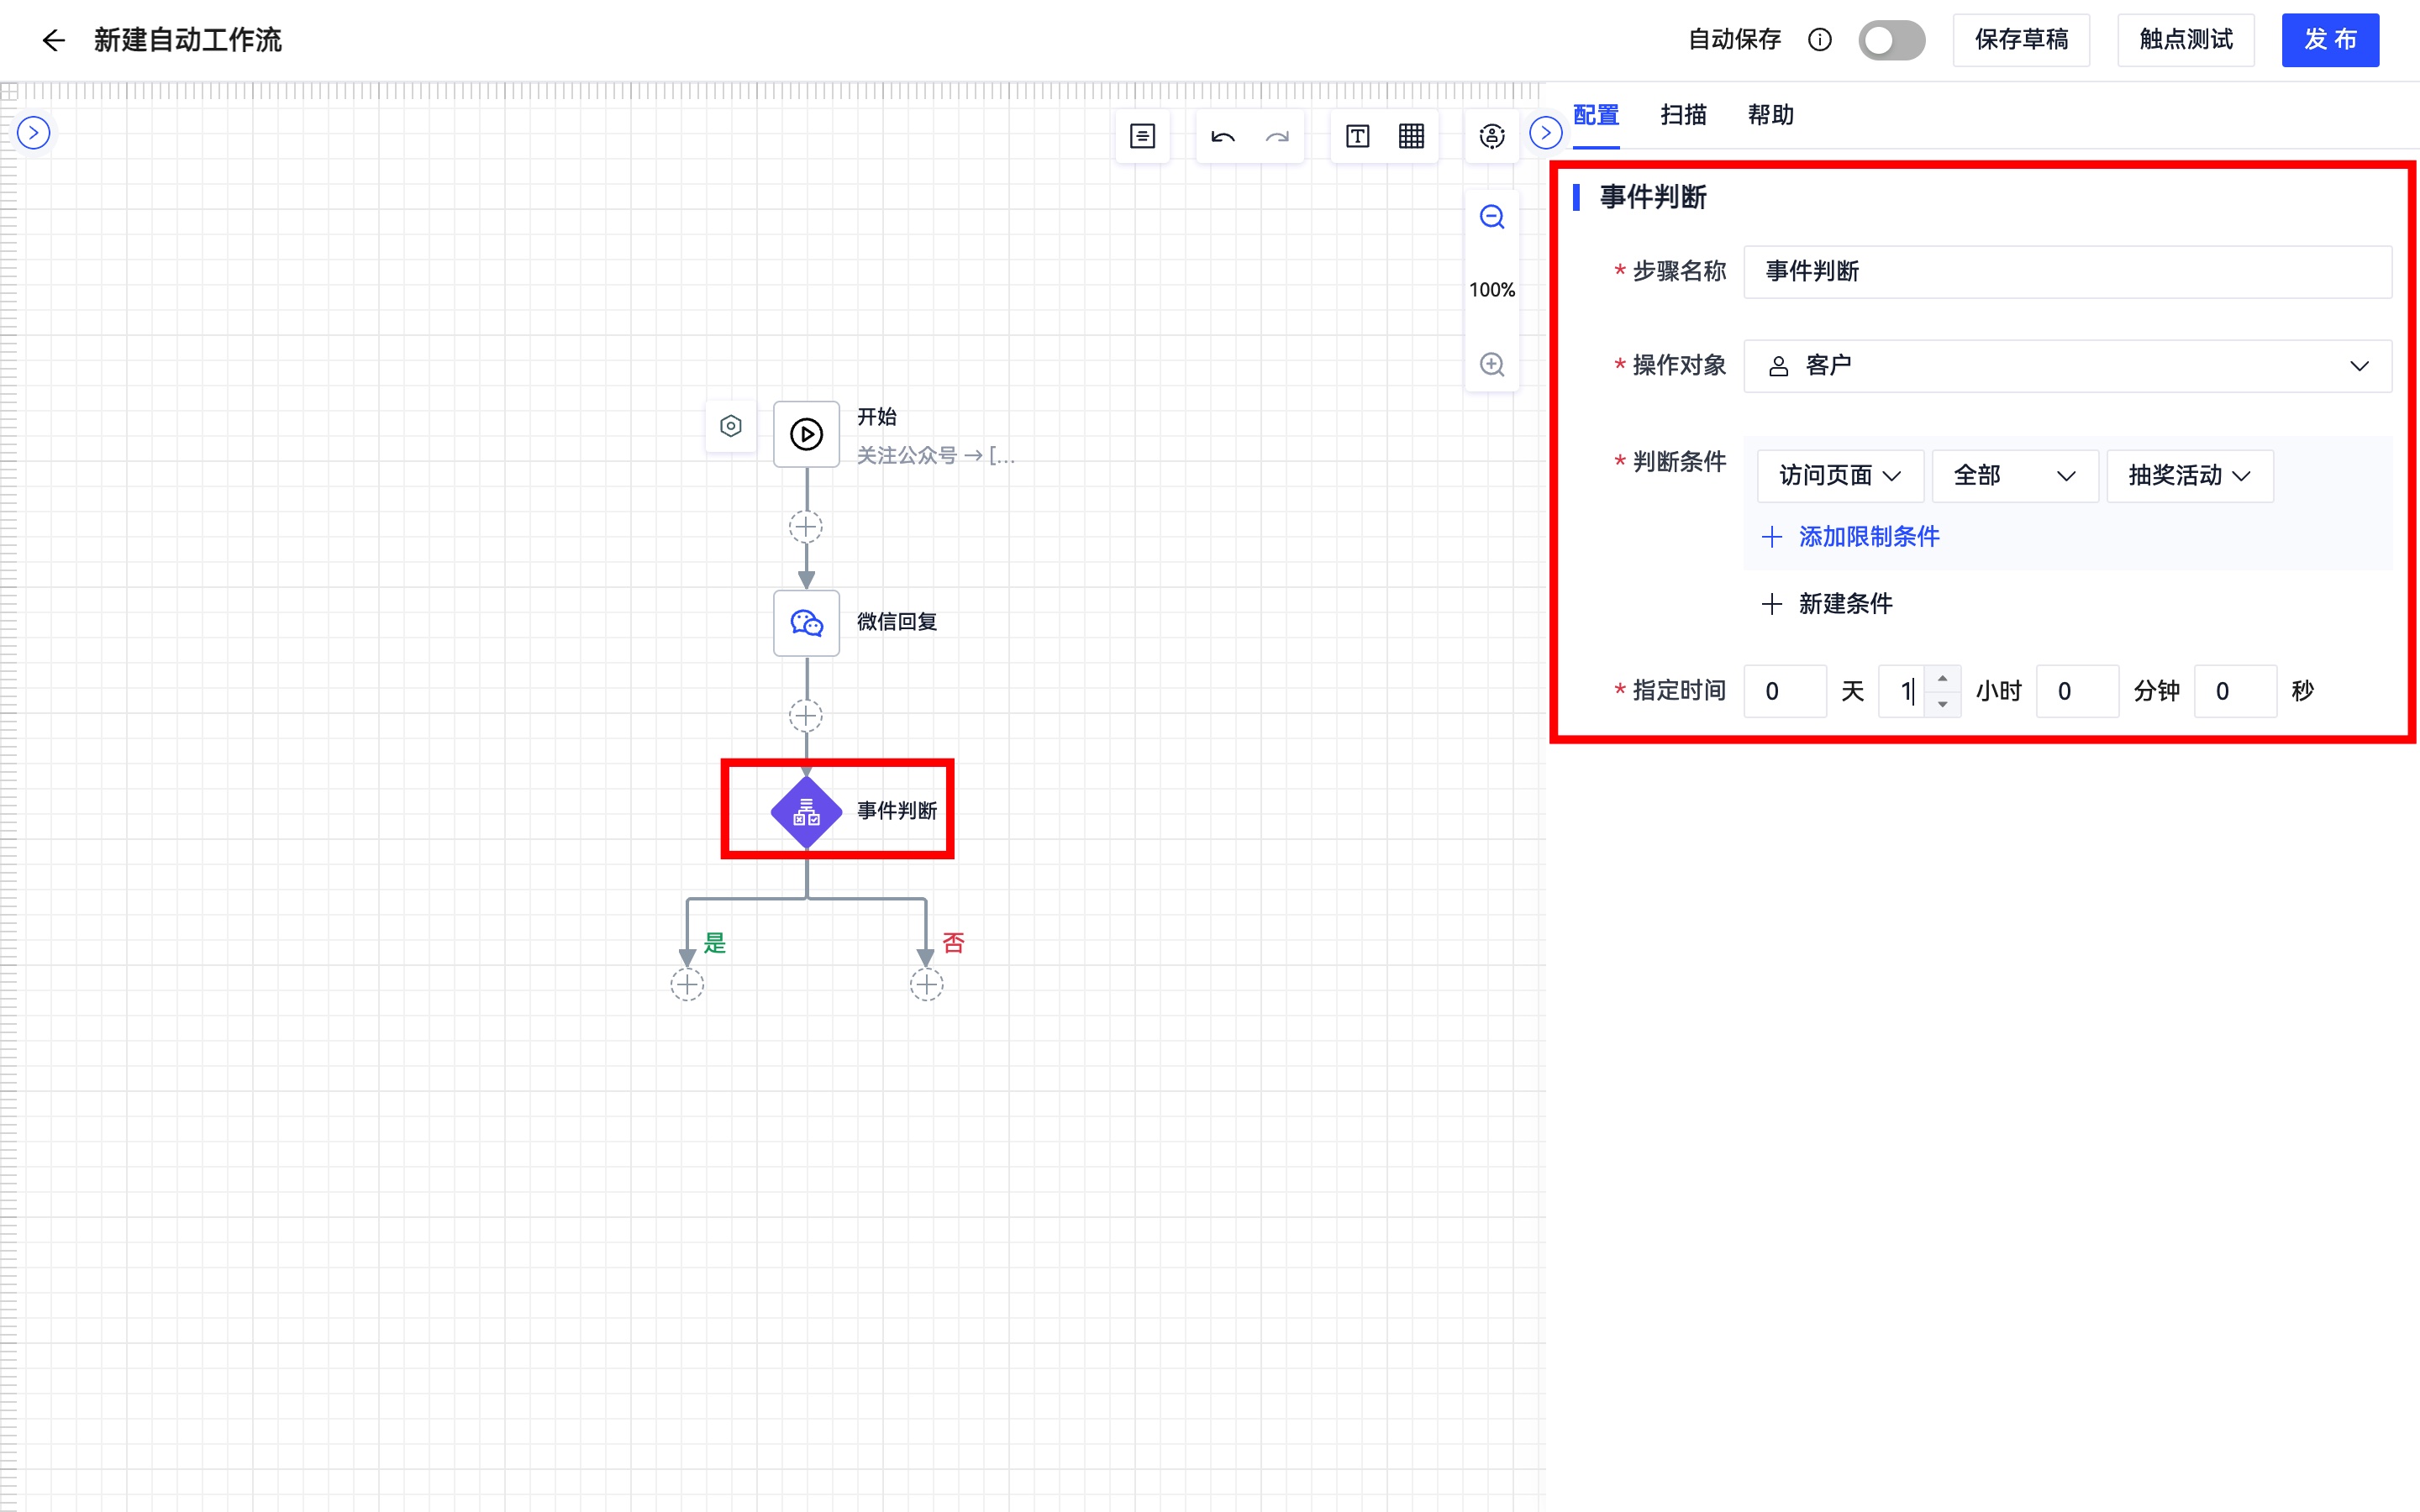The width and height of the screenshot is (2420, 1512).
Task: Decrease hours with the down stepper arrow
Action: click(1942, 704)
